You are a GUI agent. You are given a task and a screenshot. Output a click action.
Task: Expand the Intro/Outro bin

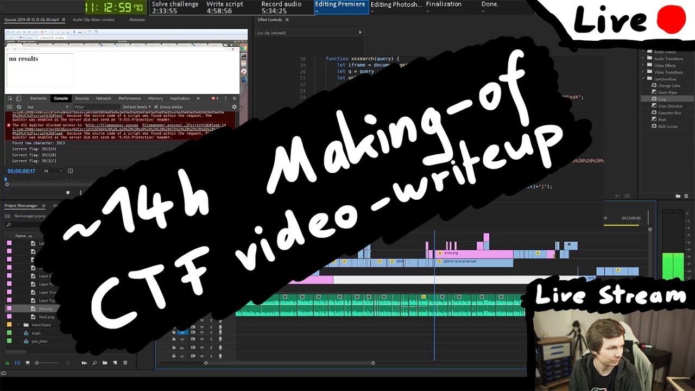pos(18,325)
